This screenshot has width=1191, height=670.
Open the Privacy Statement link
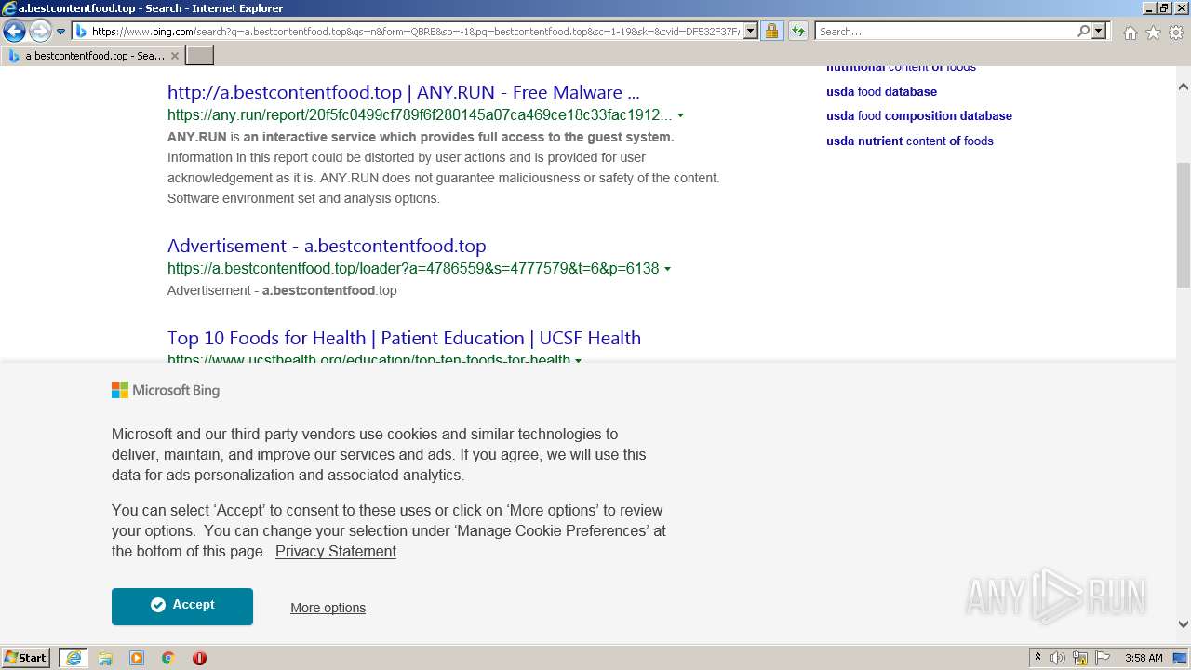(336, 552)
